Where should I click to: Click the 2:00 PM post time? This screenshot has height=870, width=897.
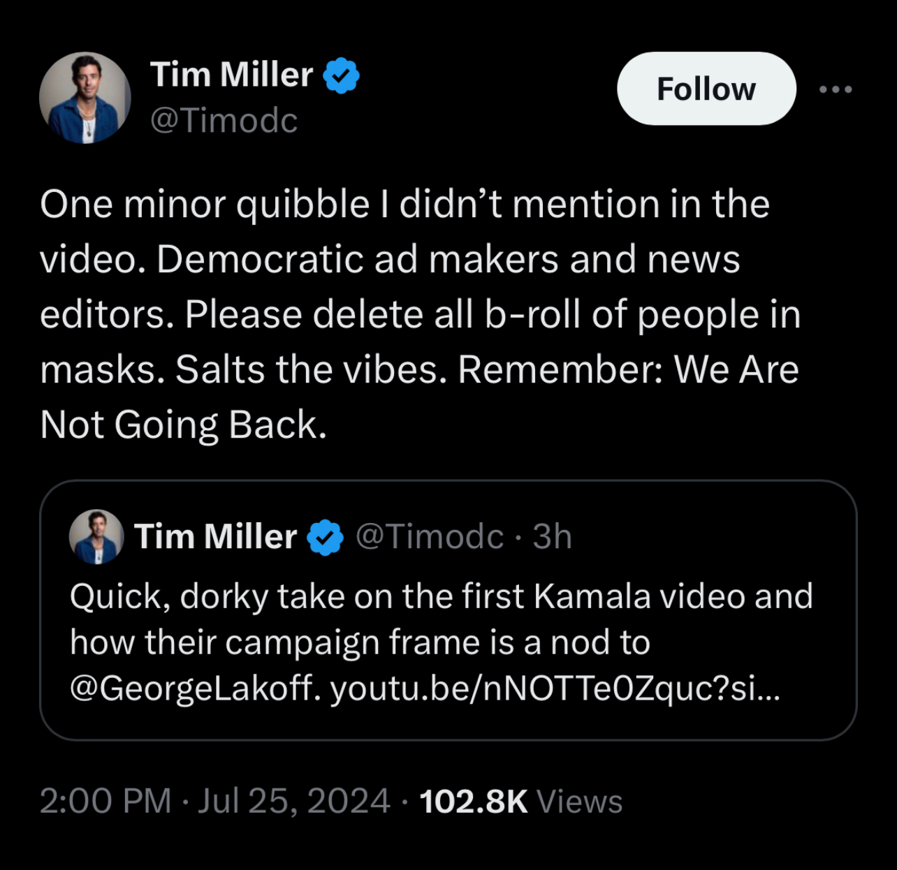click(x=105, y=800)
